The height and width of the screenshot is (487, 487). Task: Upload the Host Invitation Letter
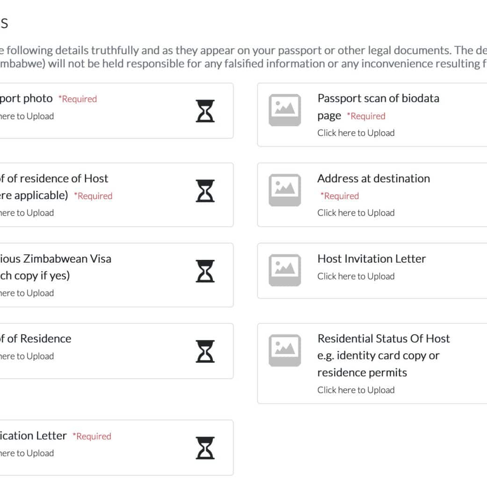356,277
